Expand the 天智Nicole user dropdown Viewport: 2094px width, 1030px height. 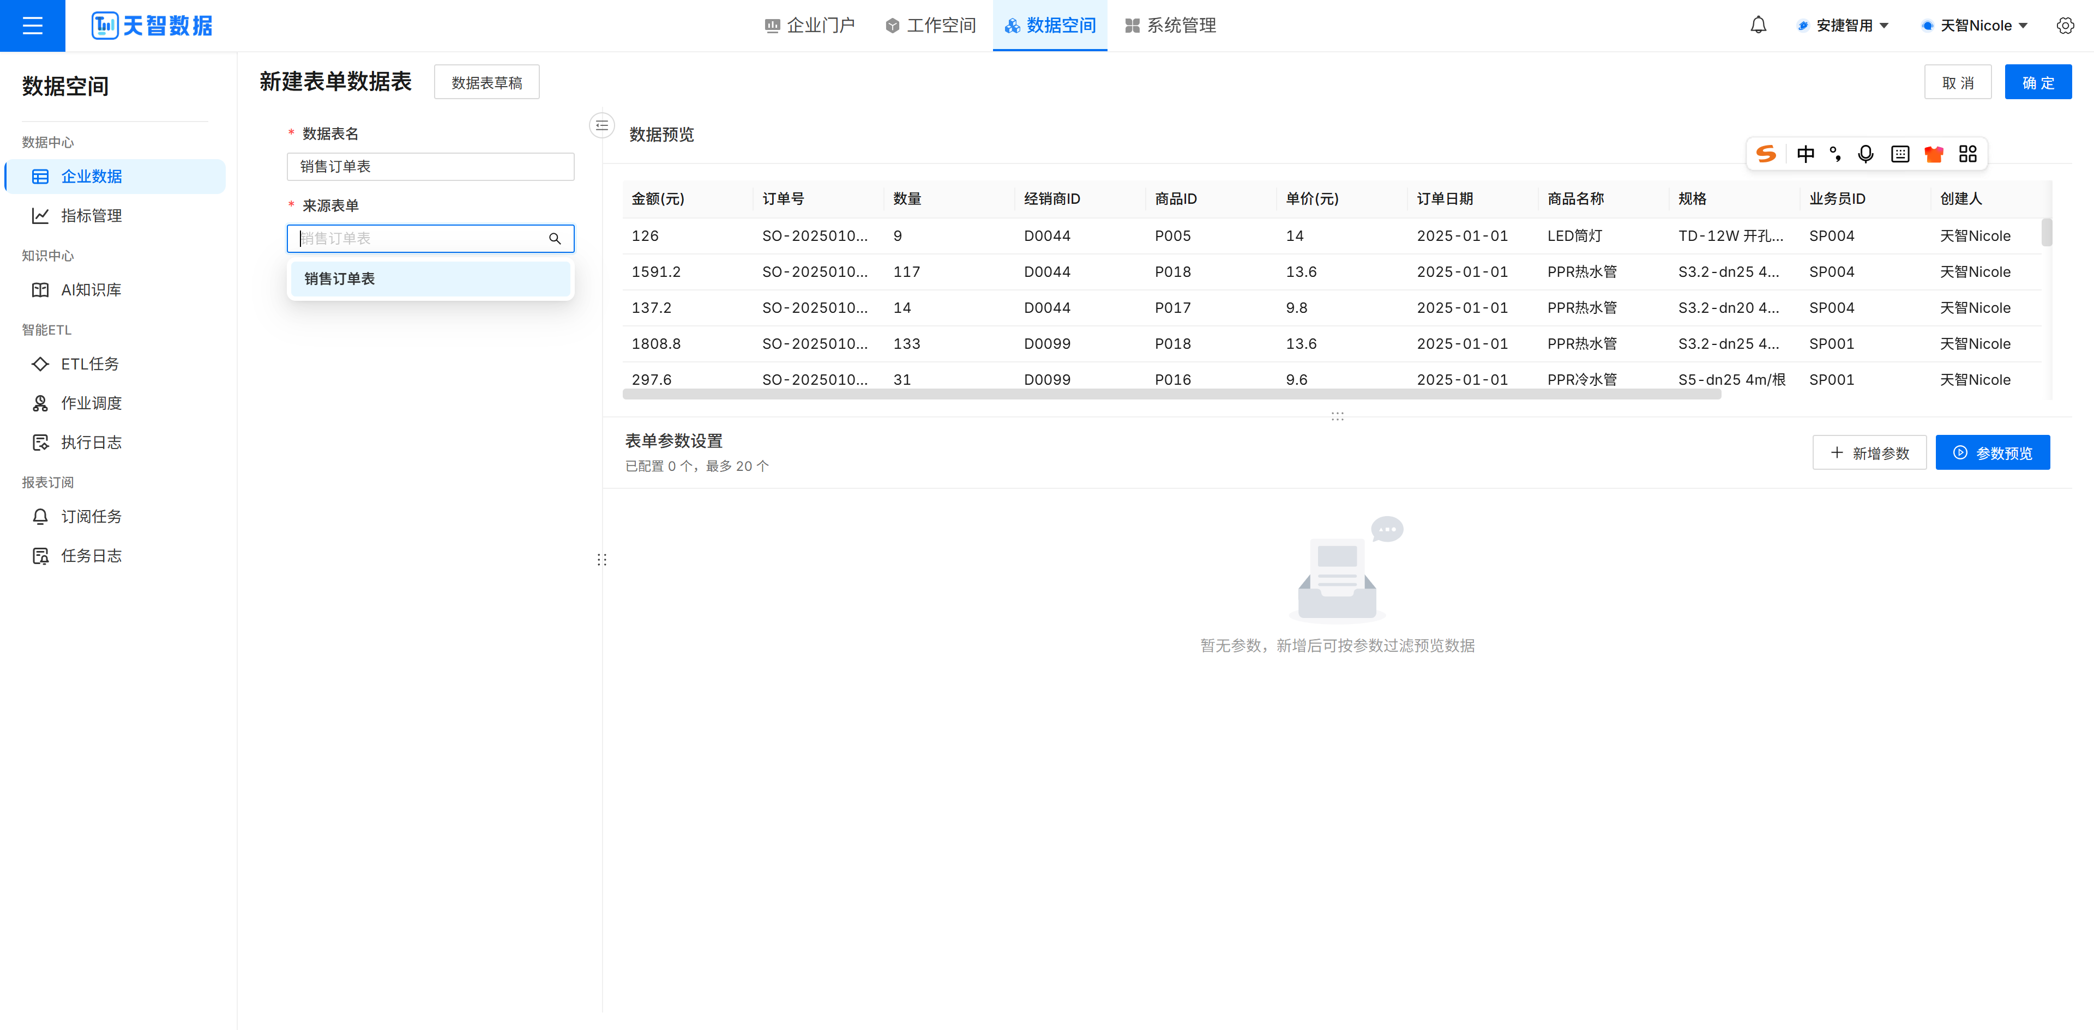pyautogui.click(x=1975, y=25)
